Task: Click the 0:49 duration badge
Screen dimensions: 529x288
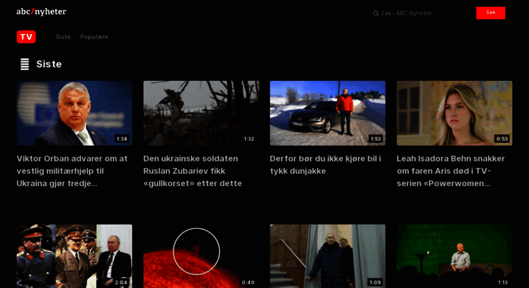Action: [248, 283]
